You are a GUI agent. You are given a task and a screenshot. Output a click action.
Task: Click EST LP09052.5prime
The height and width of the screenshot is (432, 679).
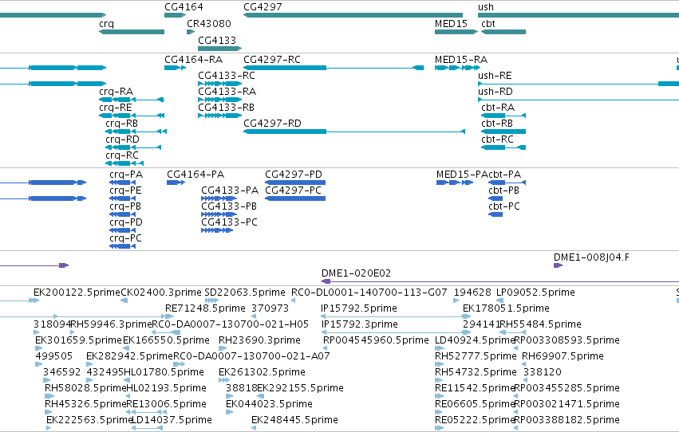click(535, 293)
